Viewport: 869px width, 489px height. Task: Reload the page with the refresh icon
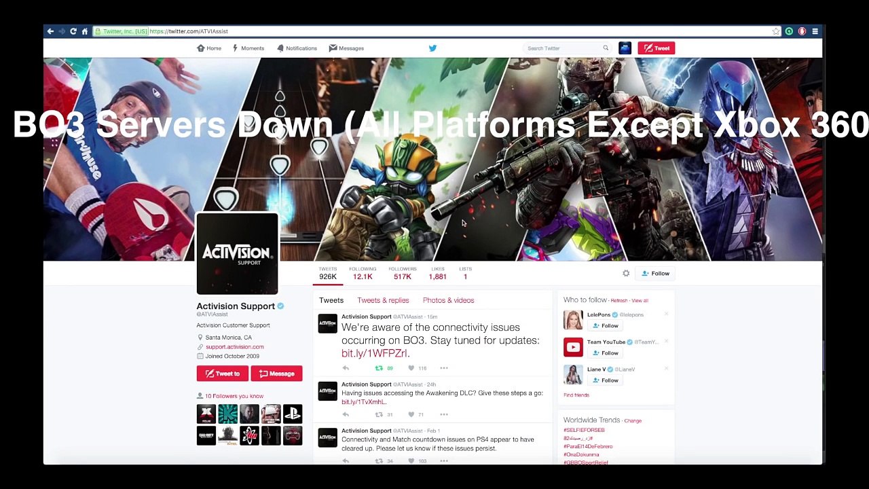point(73,31)
